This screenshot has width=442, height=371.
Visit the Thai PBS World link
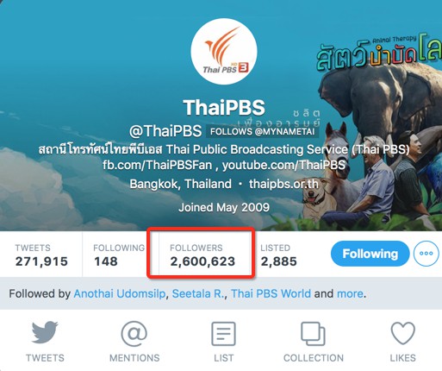(271, 293)
